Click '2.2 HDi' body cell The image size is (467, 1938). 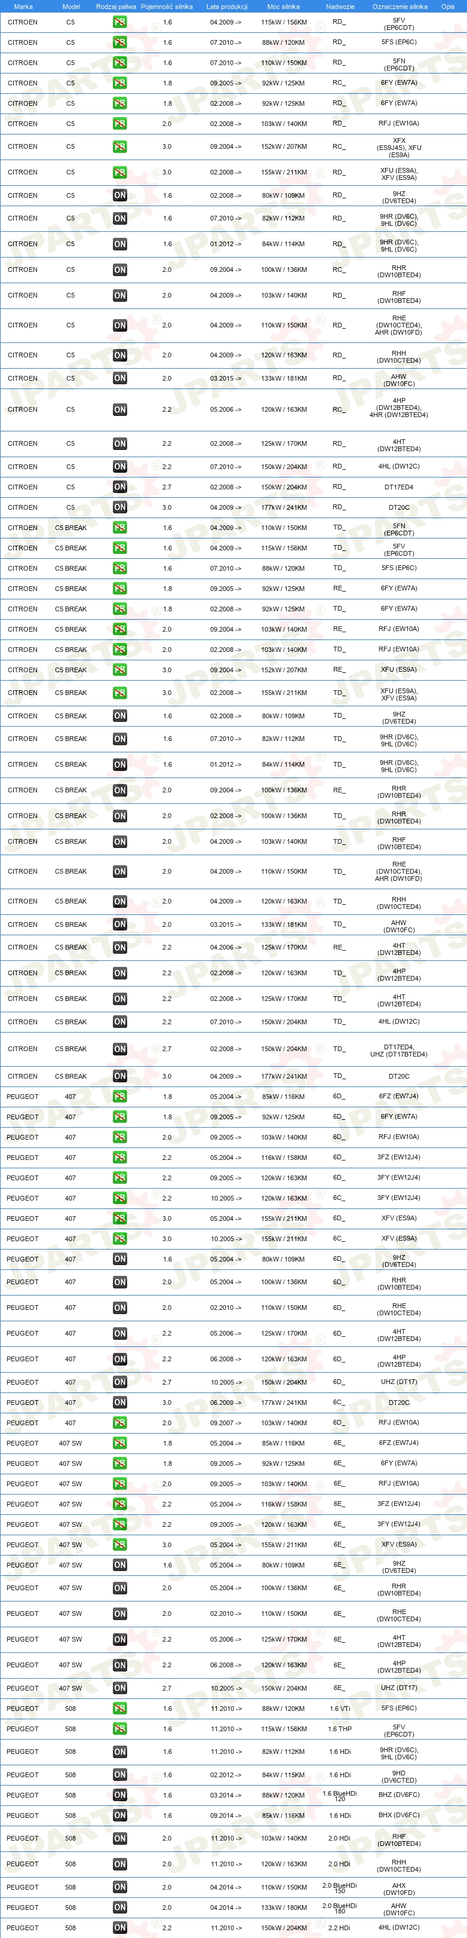(x=340, y=1927)
